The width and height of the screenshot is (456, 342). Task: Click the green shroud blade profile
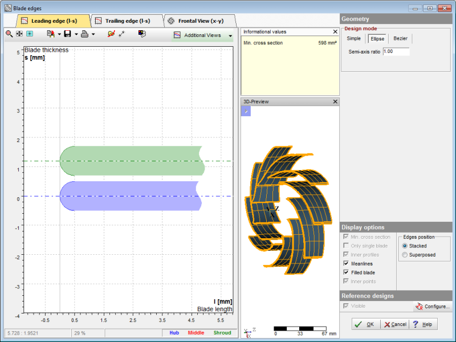(132, 161)
